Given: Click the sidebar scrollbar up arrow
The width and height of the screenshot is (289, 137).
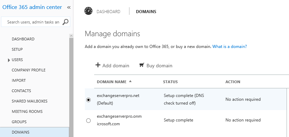Looking at the screenshot, I should [x=71, y=36].
